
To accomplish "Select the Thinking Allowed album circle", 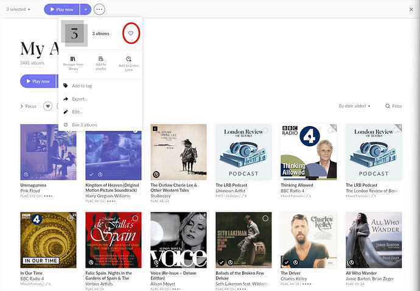I will pos(331,130).
